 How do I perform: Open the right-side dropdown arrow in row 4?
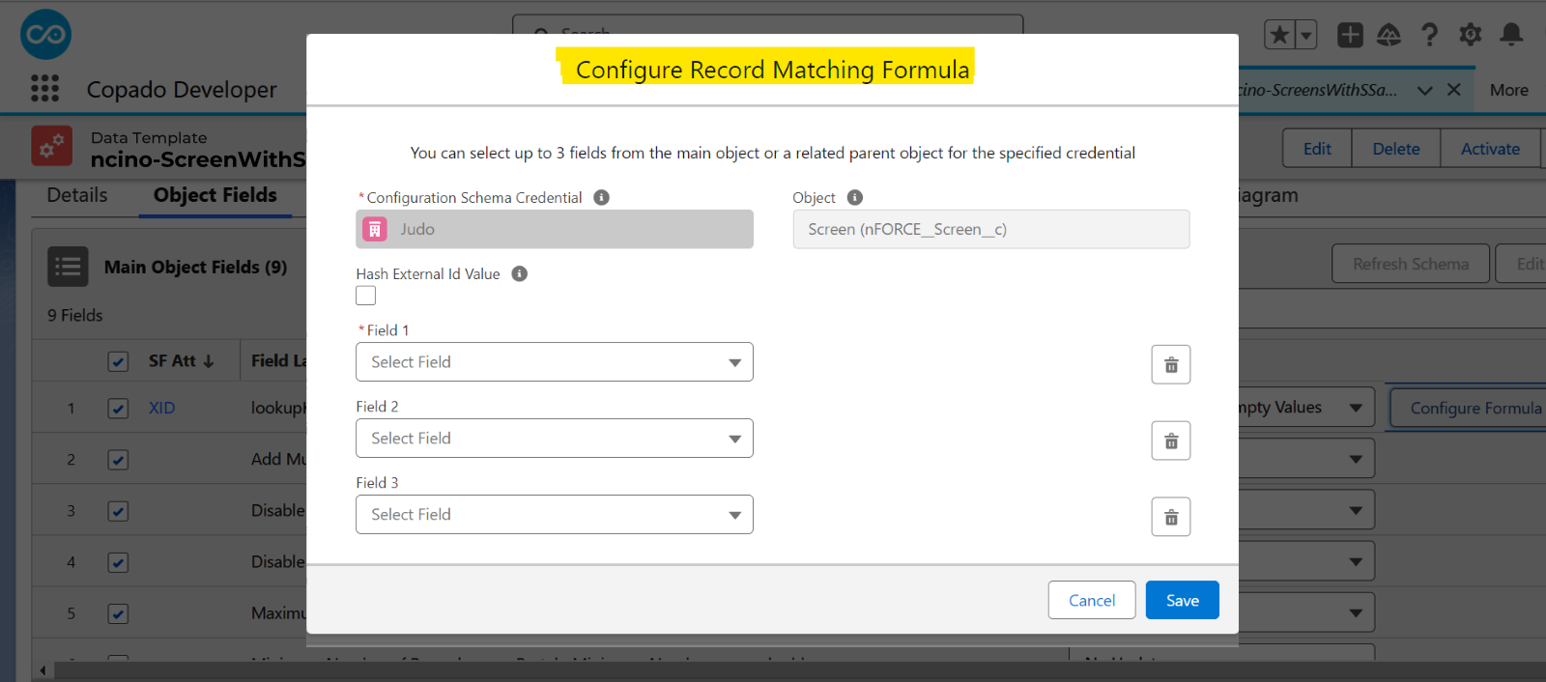click(1357, 561)
